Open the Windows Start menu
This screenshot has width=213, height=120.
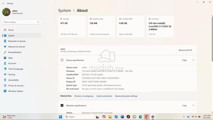click(x=61, y=117)
